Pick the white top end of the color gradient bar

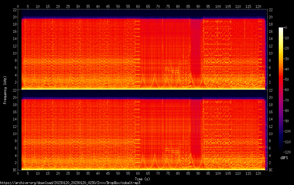281,29
